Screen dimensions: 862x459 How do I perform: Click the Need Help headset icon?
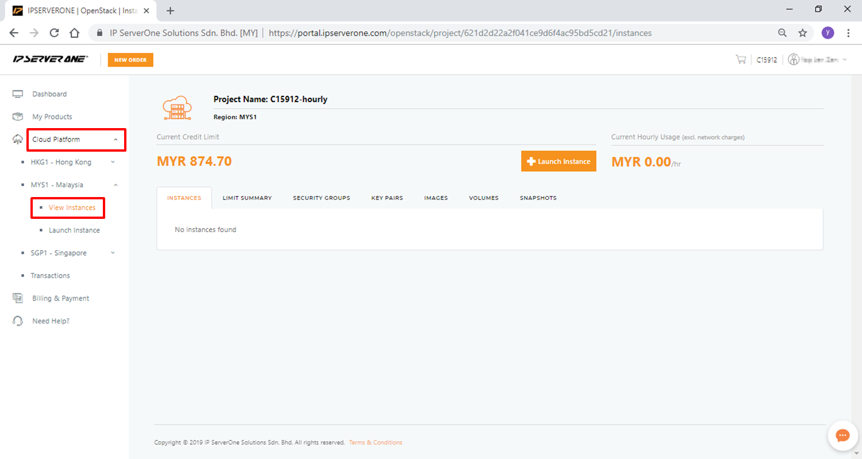click(x=18, y=321)
